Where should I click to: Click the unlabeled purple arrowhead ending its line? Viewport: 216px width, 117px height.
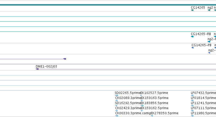[65, 59]
